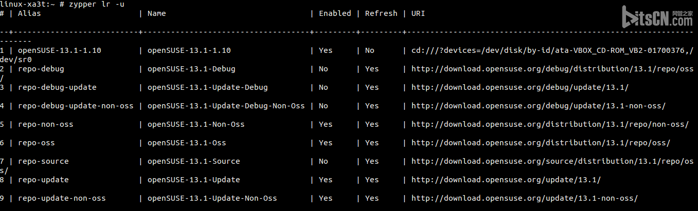The width and height of the screenshot is (698, 211).
Task: Click alias 'repo-update'
Action: click(43, 180)
